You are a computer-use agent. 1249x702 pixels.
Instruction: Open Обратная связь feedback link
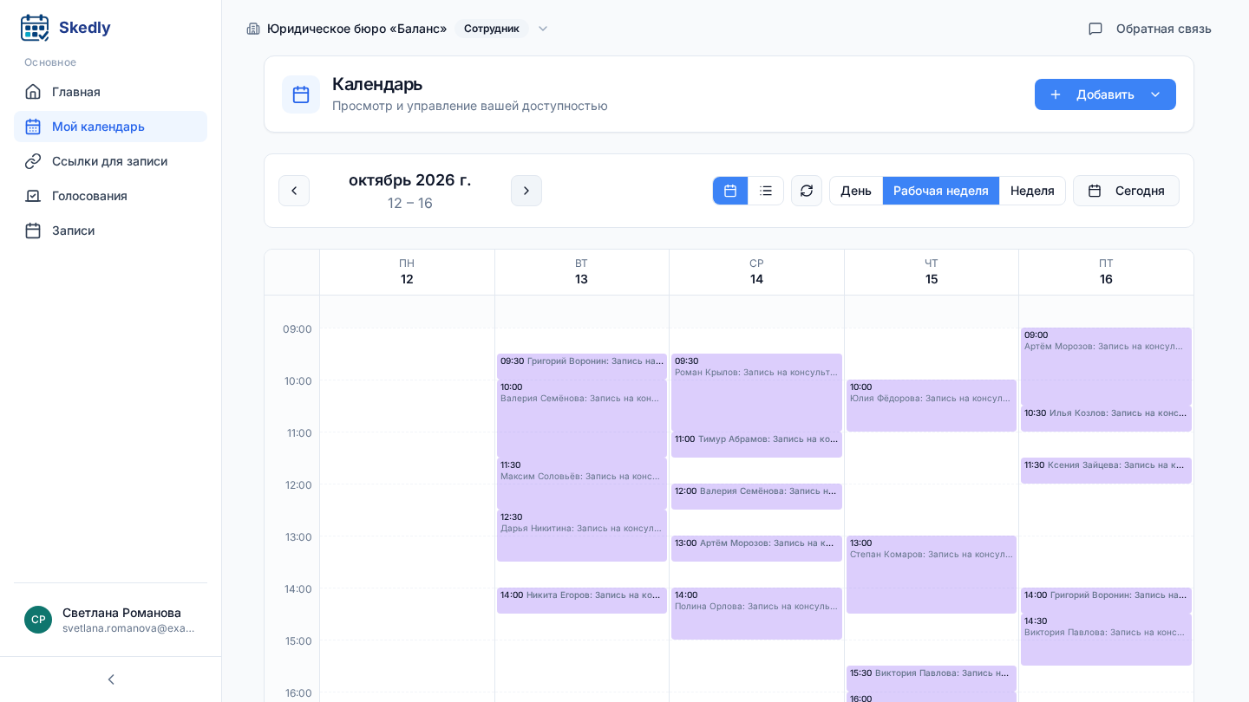point(1150,29)
